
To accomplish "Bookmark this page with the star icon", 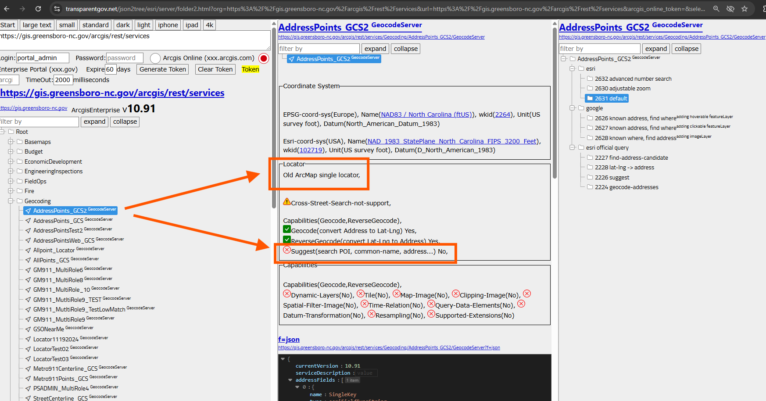I will click(x=745, y=9).
